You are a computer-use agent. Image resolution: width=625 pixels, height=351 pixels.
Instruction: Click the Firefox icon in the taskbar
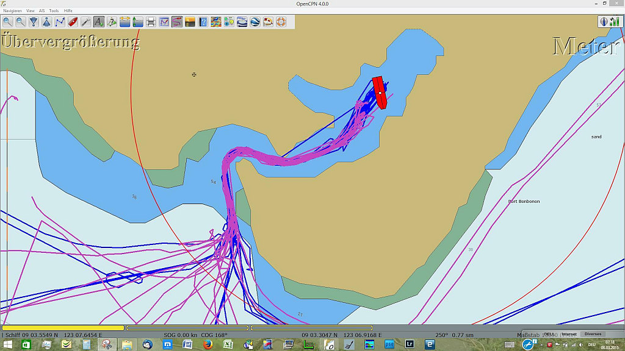[x=207, y=344]
